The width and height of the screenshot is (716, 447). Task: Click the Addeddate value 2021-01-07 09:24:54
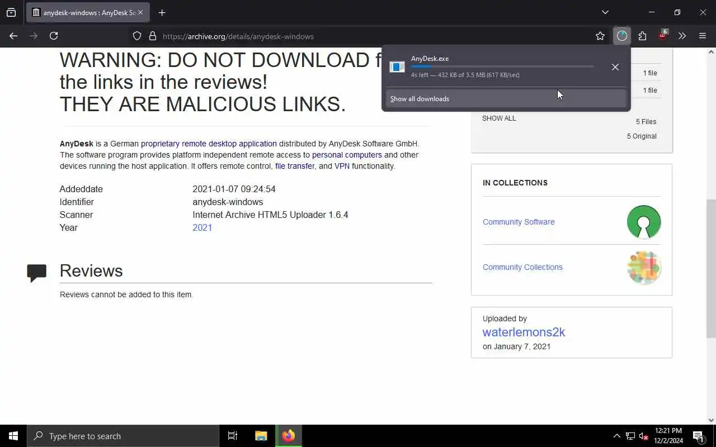point(234,189)
